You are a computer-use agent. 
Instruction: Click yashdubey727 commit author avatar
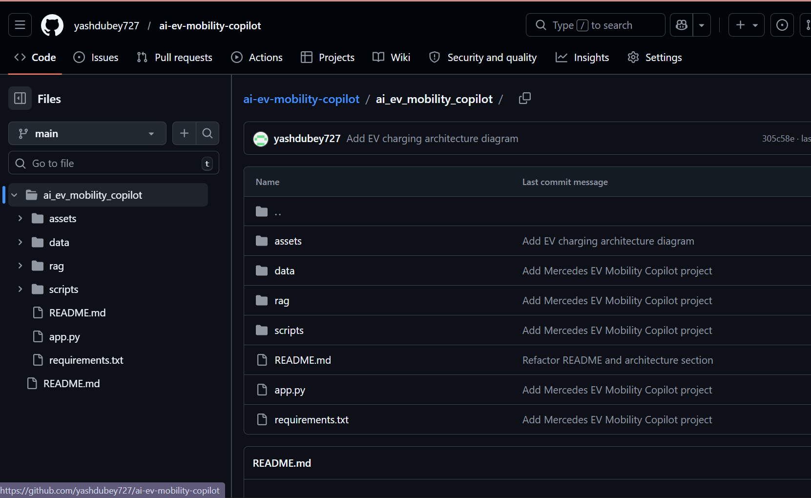[261, 139]
